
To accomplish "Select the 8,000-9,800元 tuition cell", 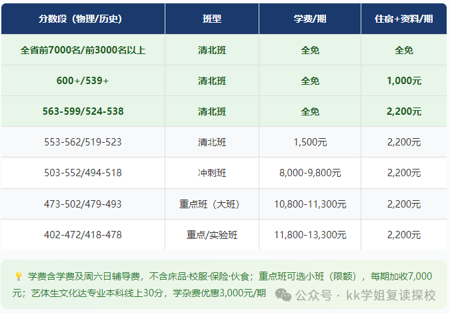I will [310, 173].
